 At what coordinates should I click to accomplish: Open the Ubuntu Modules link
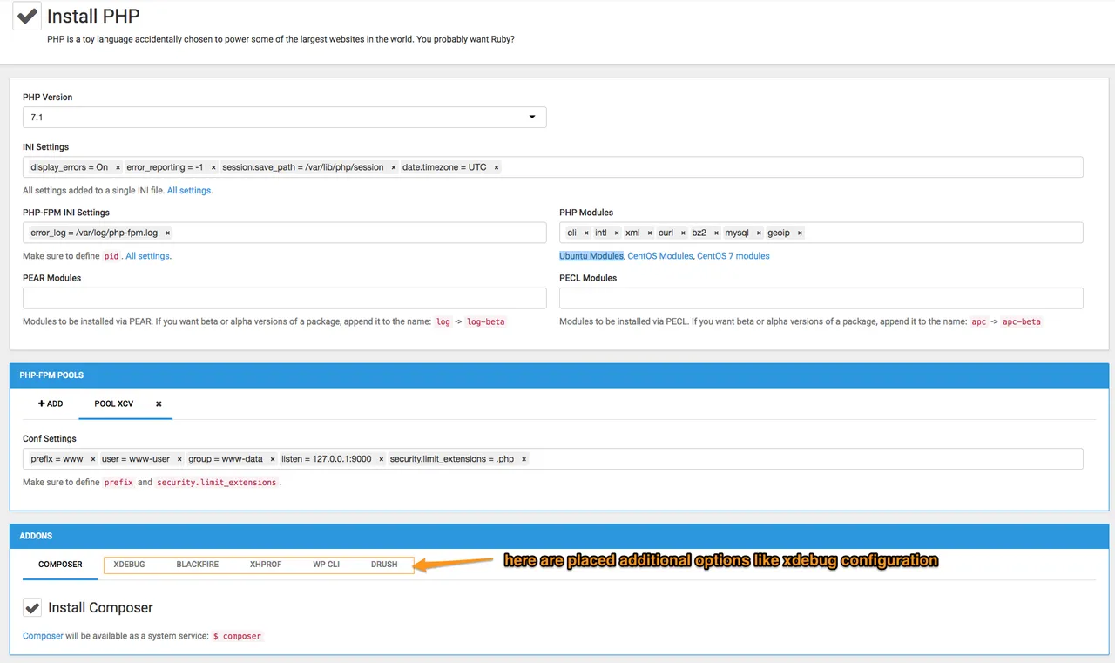tap(591, 256)
